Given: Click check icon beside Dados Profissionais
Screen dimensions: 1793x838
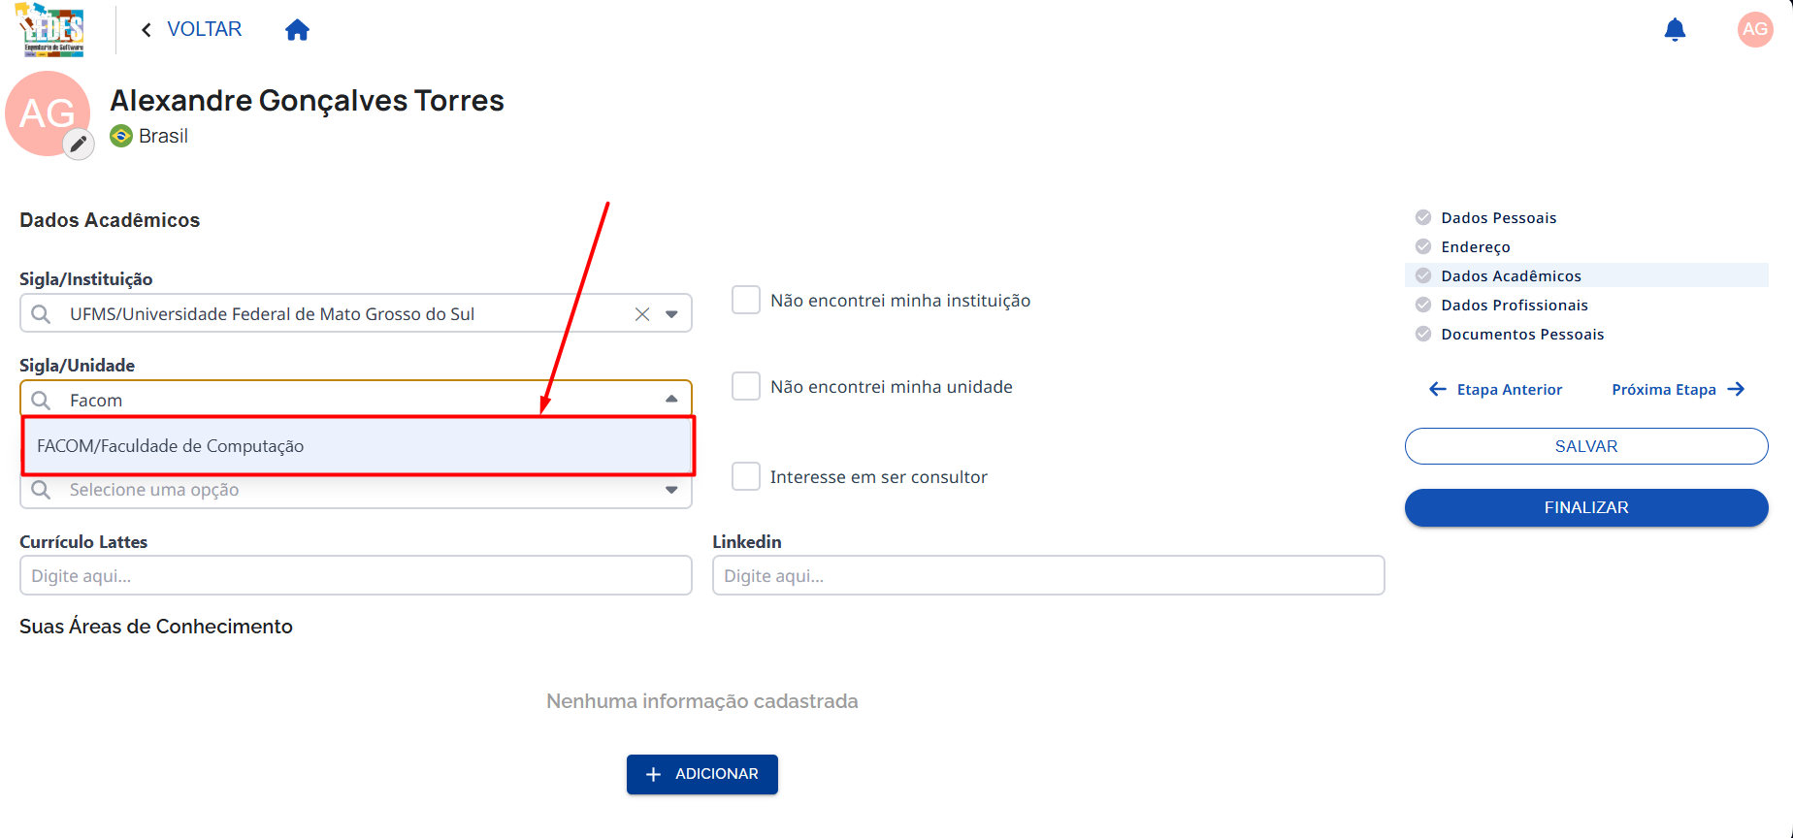Looking at the screenshot, I should tap(1423, 305).
